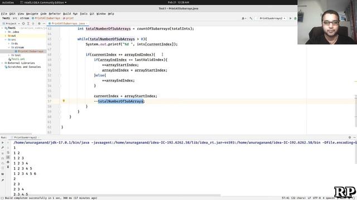Expand the .idea folder
This screenshot has width=357, height=200.
(6, 32)
